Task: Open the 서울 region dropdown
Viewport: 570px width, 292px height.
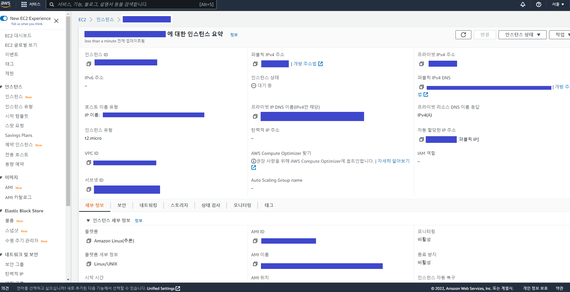Action: pyautogui.click(x=558, y=4)
